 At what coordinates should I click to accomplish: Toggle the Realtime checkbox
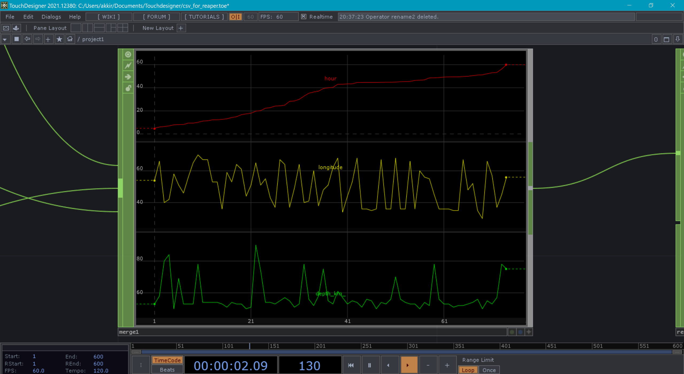[x=304, y=17]
